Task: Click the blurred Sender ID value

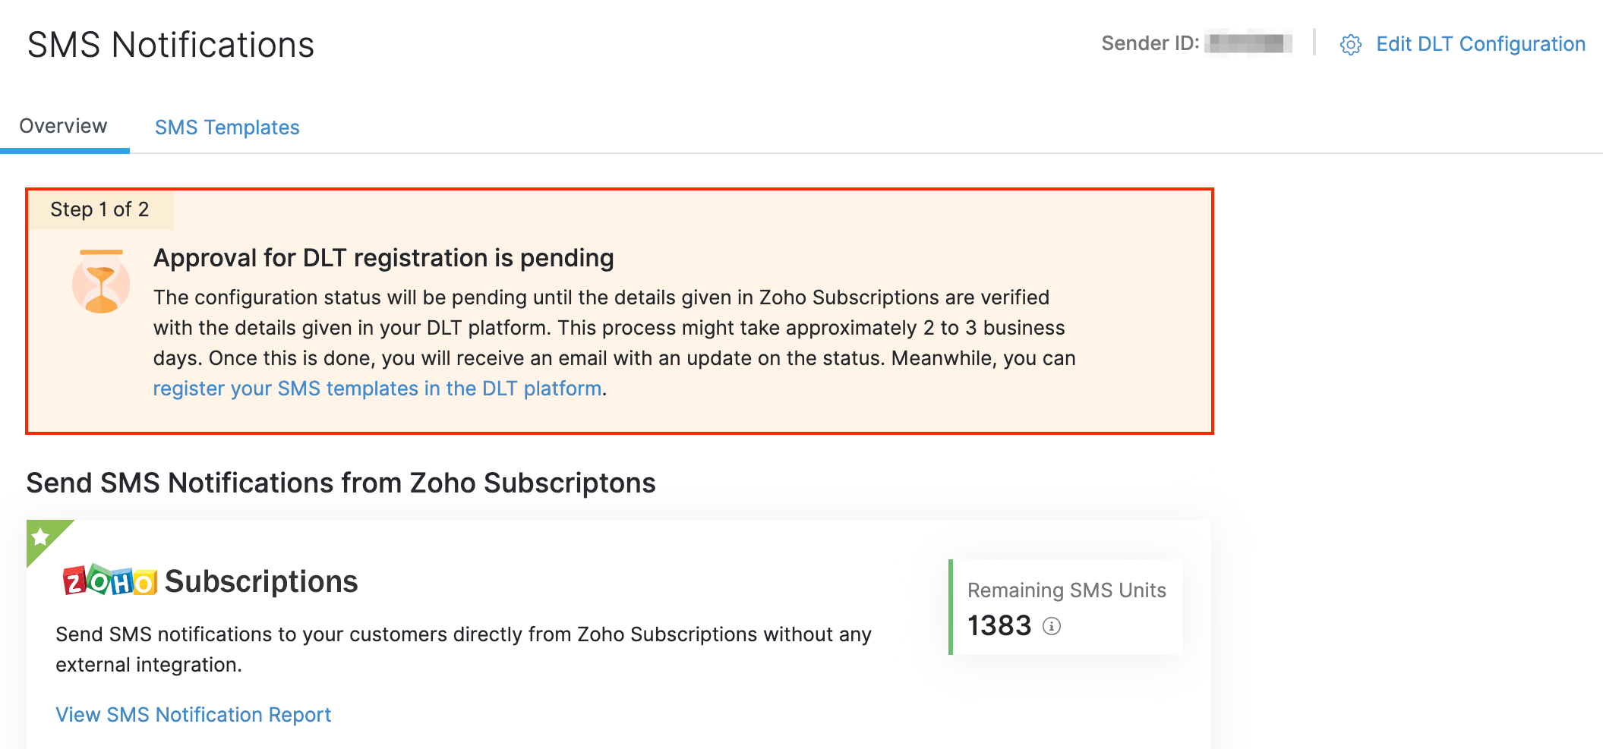Action: (1249, 43)
